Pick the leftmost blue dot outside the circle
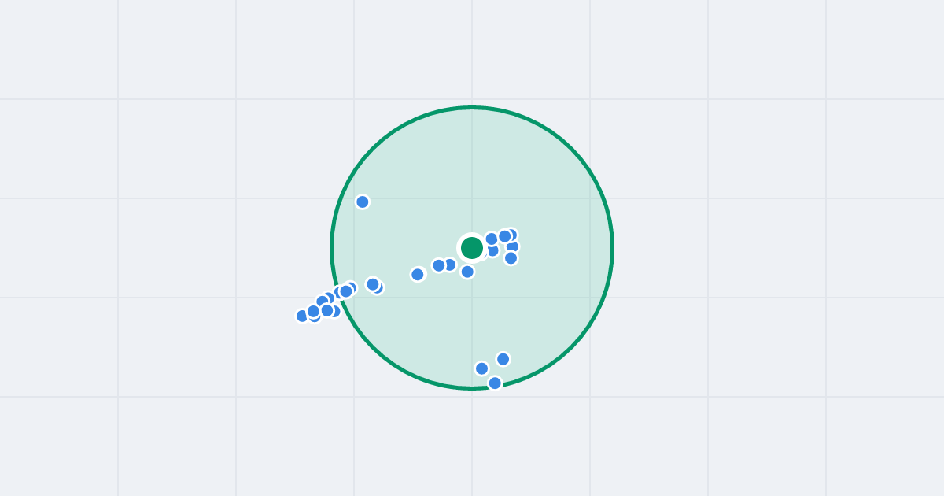 303,316
